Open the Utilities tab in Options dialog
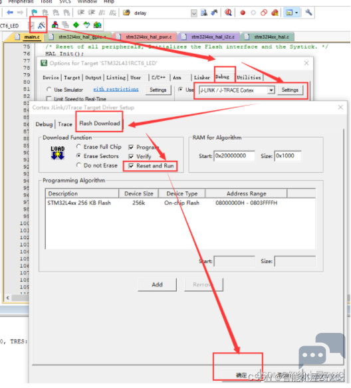This screenshot has height=388, width=351. (x=249, y=78)
